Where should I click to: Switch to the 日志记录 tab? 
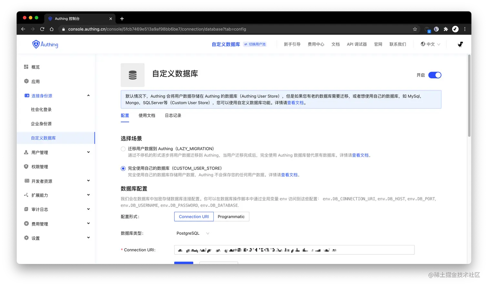(x=173, y=115)
